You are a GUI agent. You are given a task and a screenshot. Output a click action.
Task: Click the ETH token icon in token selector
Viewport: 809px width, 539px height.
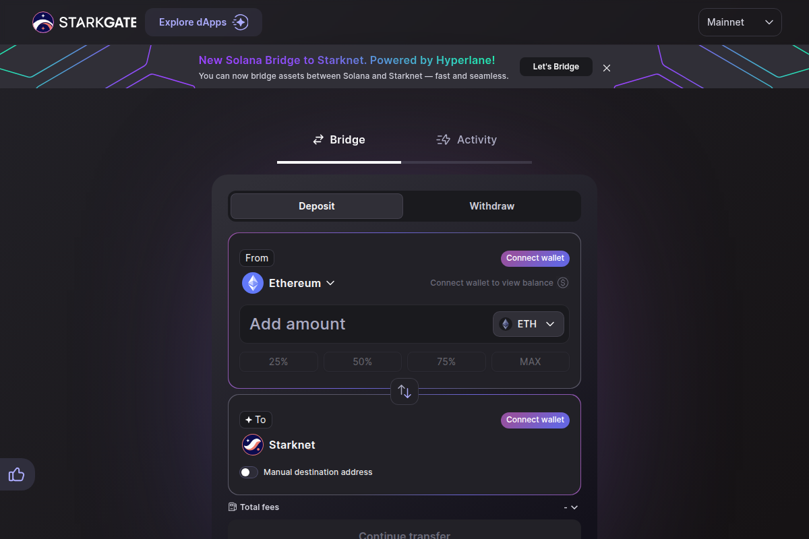505,323
